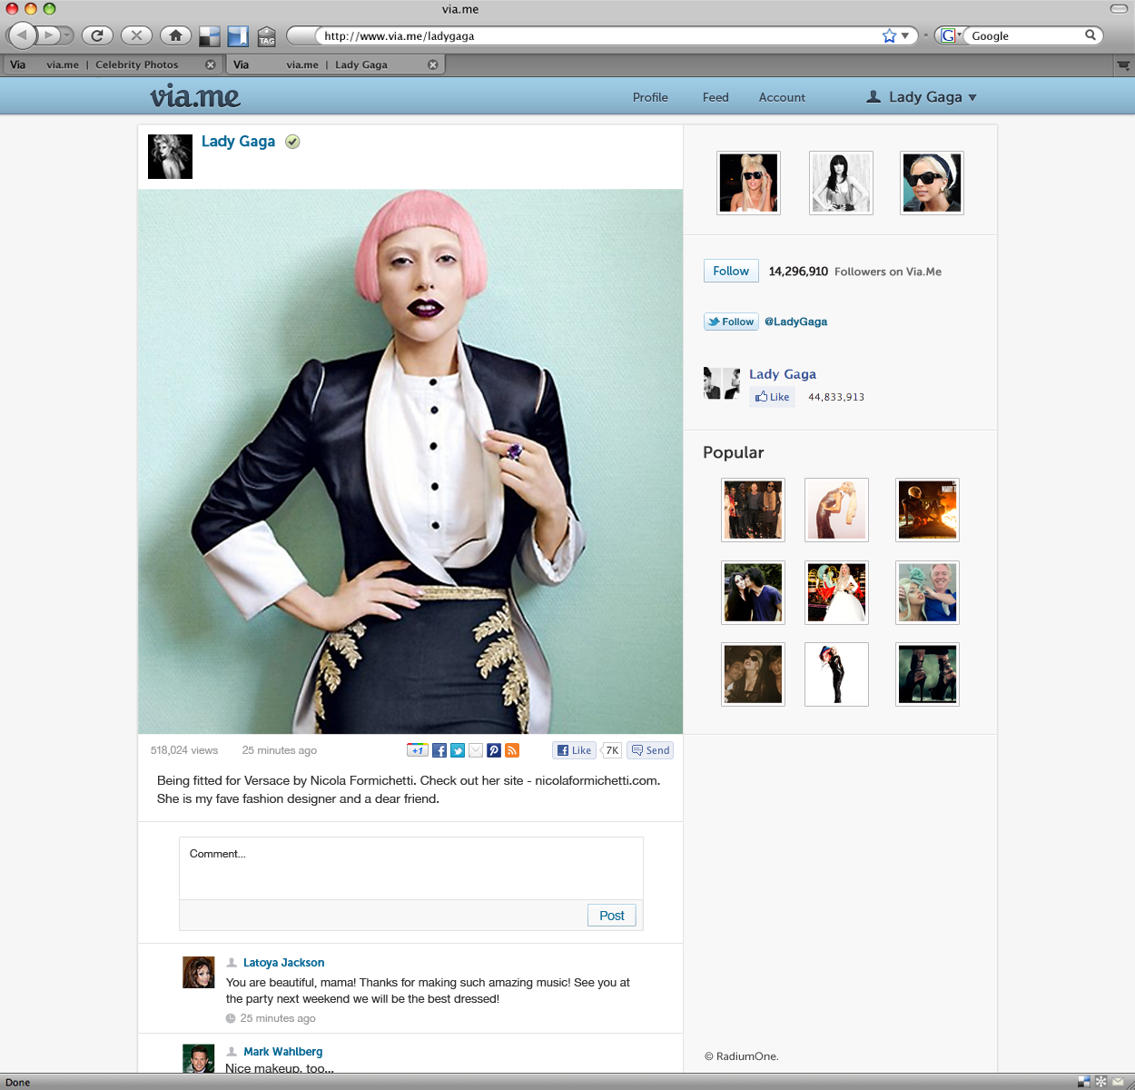This screenshot has height=1090, width=1135.
Task: Share the post using the Twitter icon
Action: 458,750
